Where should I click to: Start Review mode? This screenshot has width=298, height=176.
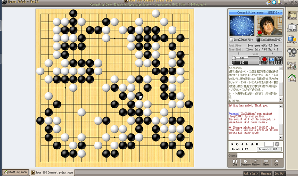[256, 162]
